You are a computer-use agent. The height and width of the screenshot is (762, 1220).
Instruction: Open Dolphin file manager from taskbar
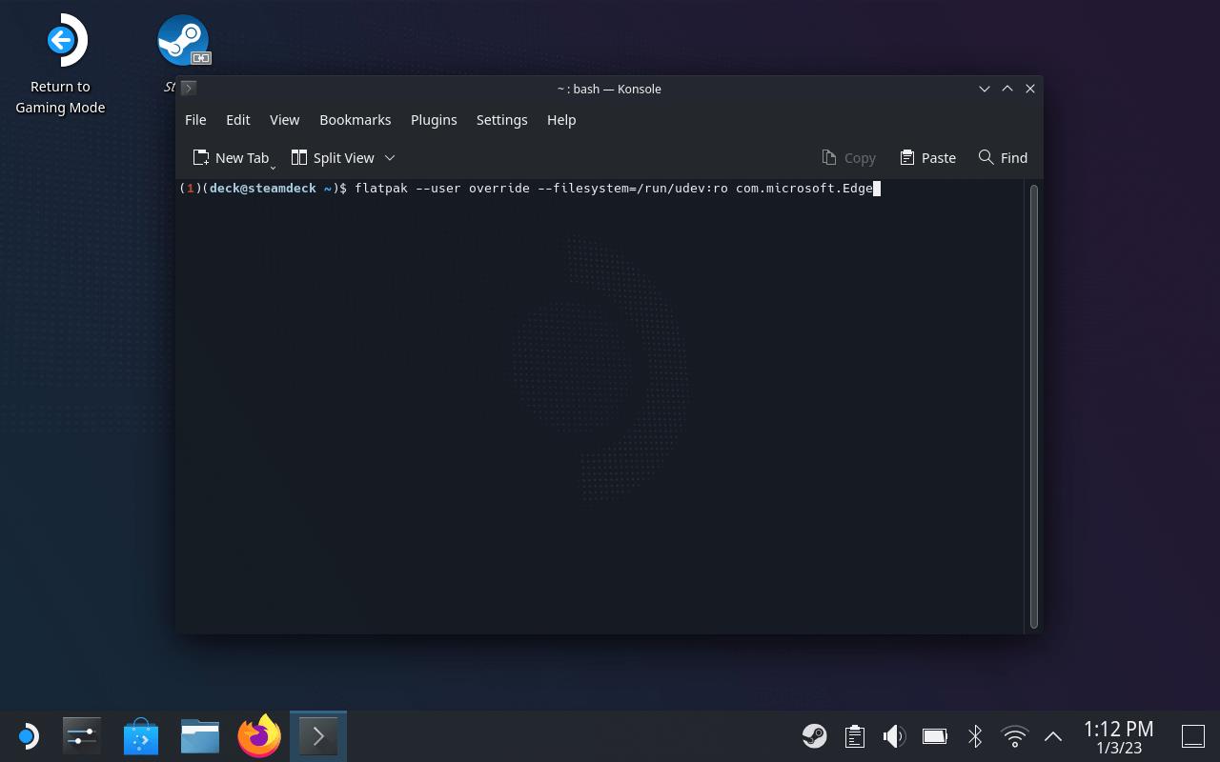tap(200, 736)
